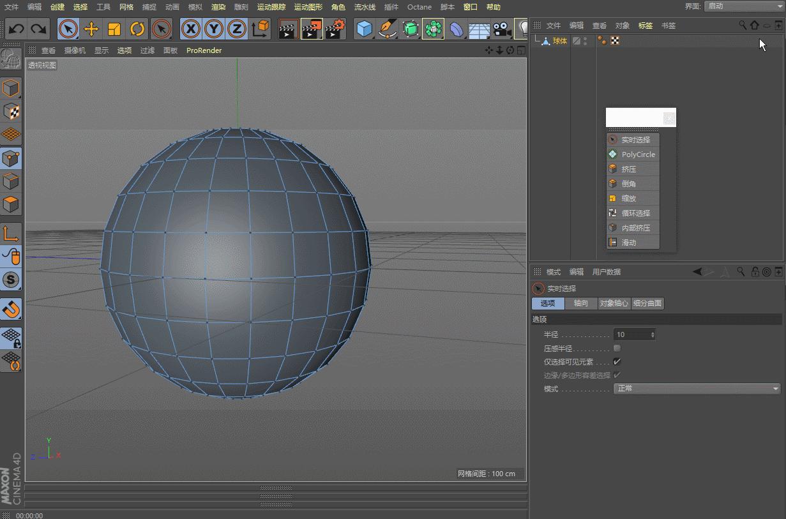Viewport: 786px width, 519px height.
Task: Click the recent tool icon after Rotate
Action: click(x=162, y=29)
